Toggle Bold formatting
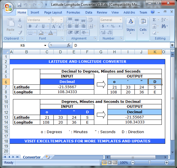This screenshot has height=168, width=177. [30, 26]
